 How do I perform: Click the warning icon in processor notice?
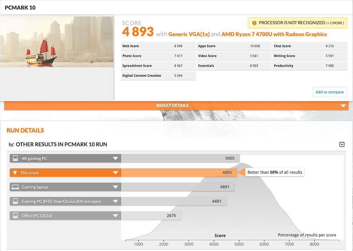[x=254, y=23]
